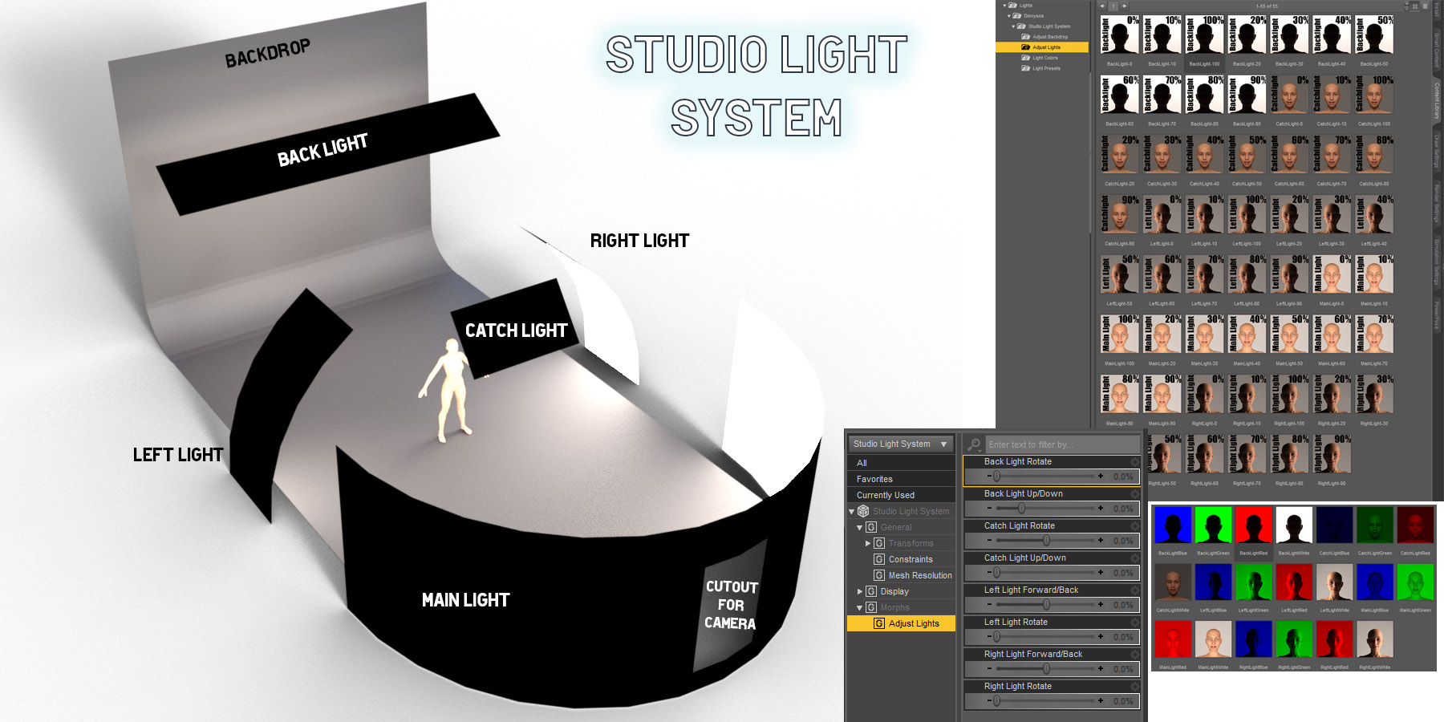The image size is (1444, 722).
Task: Switch to the Content Library side tab
Action: [1437, 100]
